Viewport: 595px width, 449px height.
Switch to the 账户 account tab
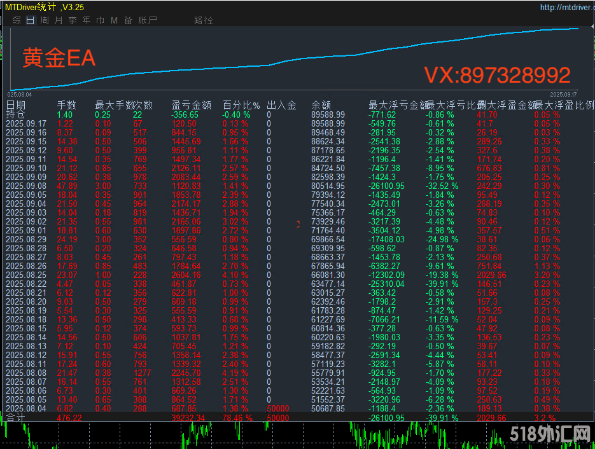(x=148, y=20)
